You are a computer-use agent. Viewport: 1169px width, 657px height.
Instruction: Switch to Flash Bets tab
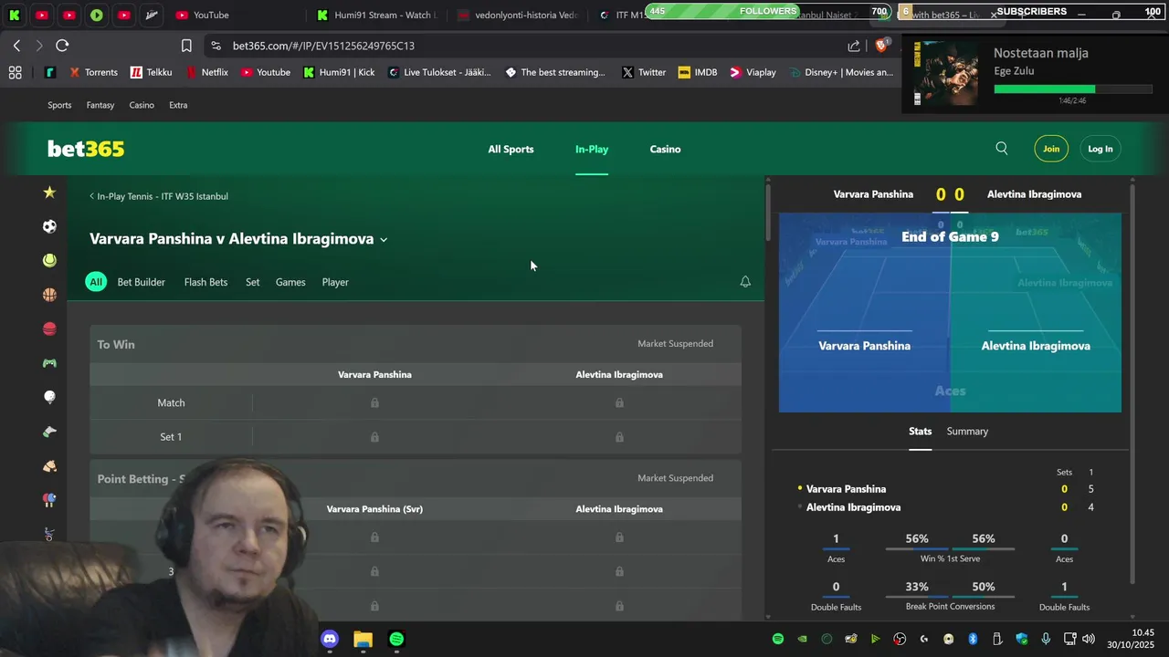205,282
